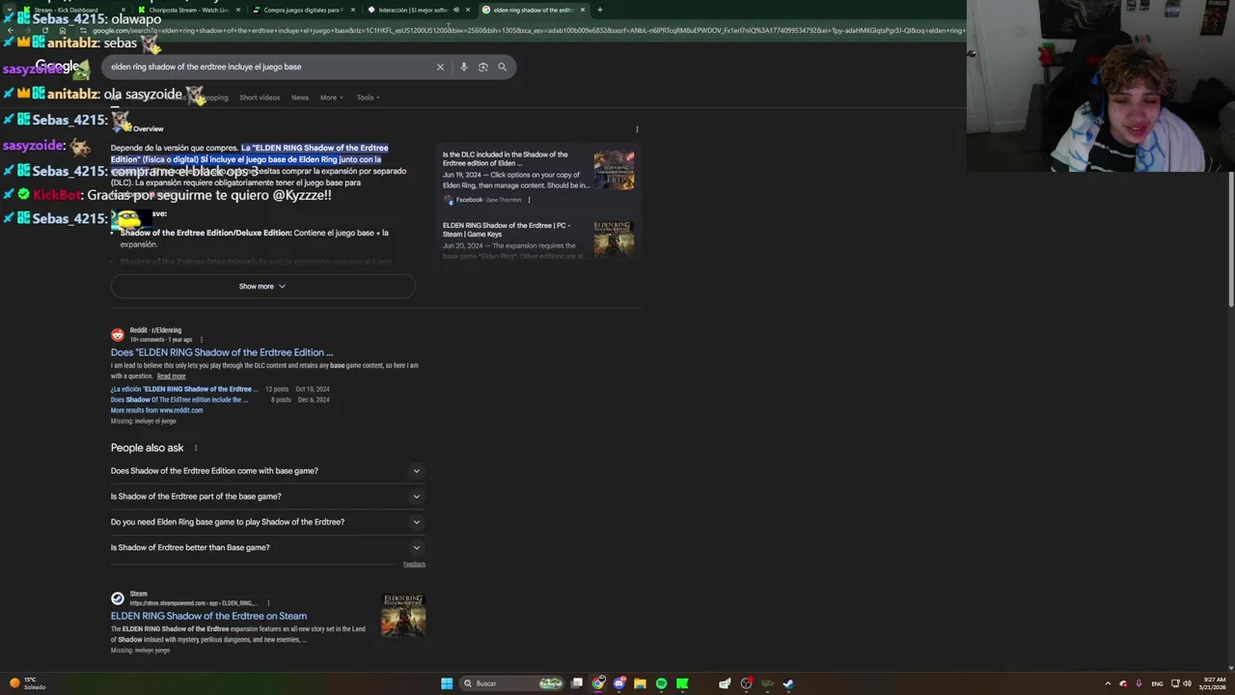
Task: Click the magnifier search submit icon
Action: [502, 67]
